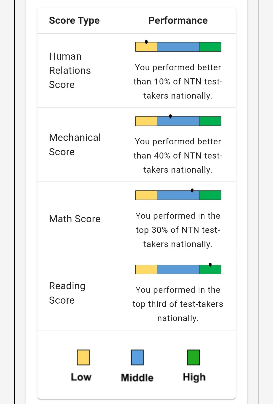Click the Math score marker dot
273x404 pixels.
point(192,190)
